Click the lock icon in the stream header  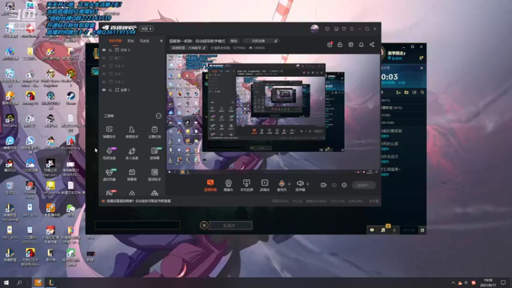pyautogui.click(x=340, y=44)
